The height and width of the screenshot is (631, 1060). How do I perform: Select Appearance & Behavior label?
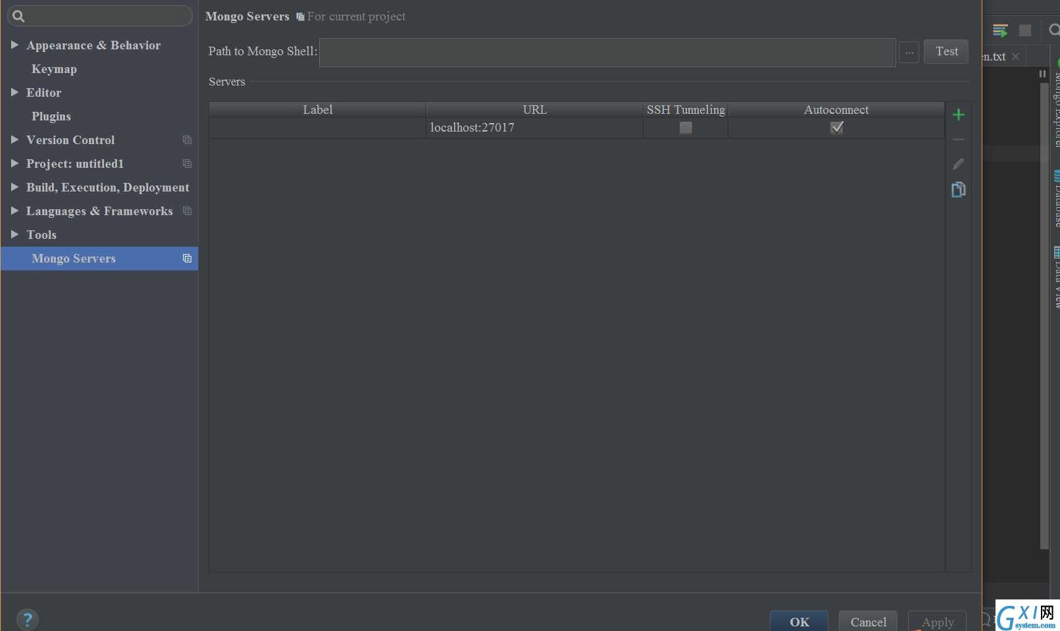93,45
